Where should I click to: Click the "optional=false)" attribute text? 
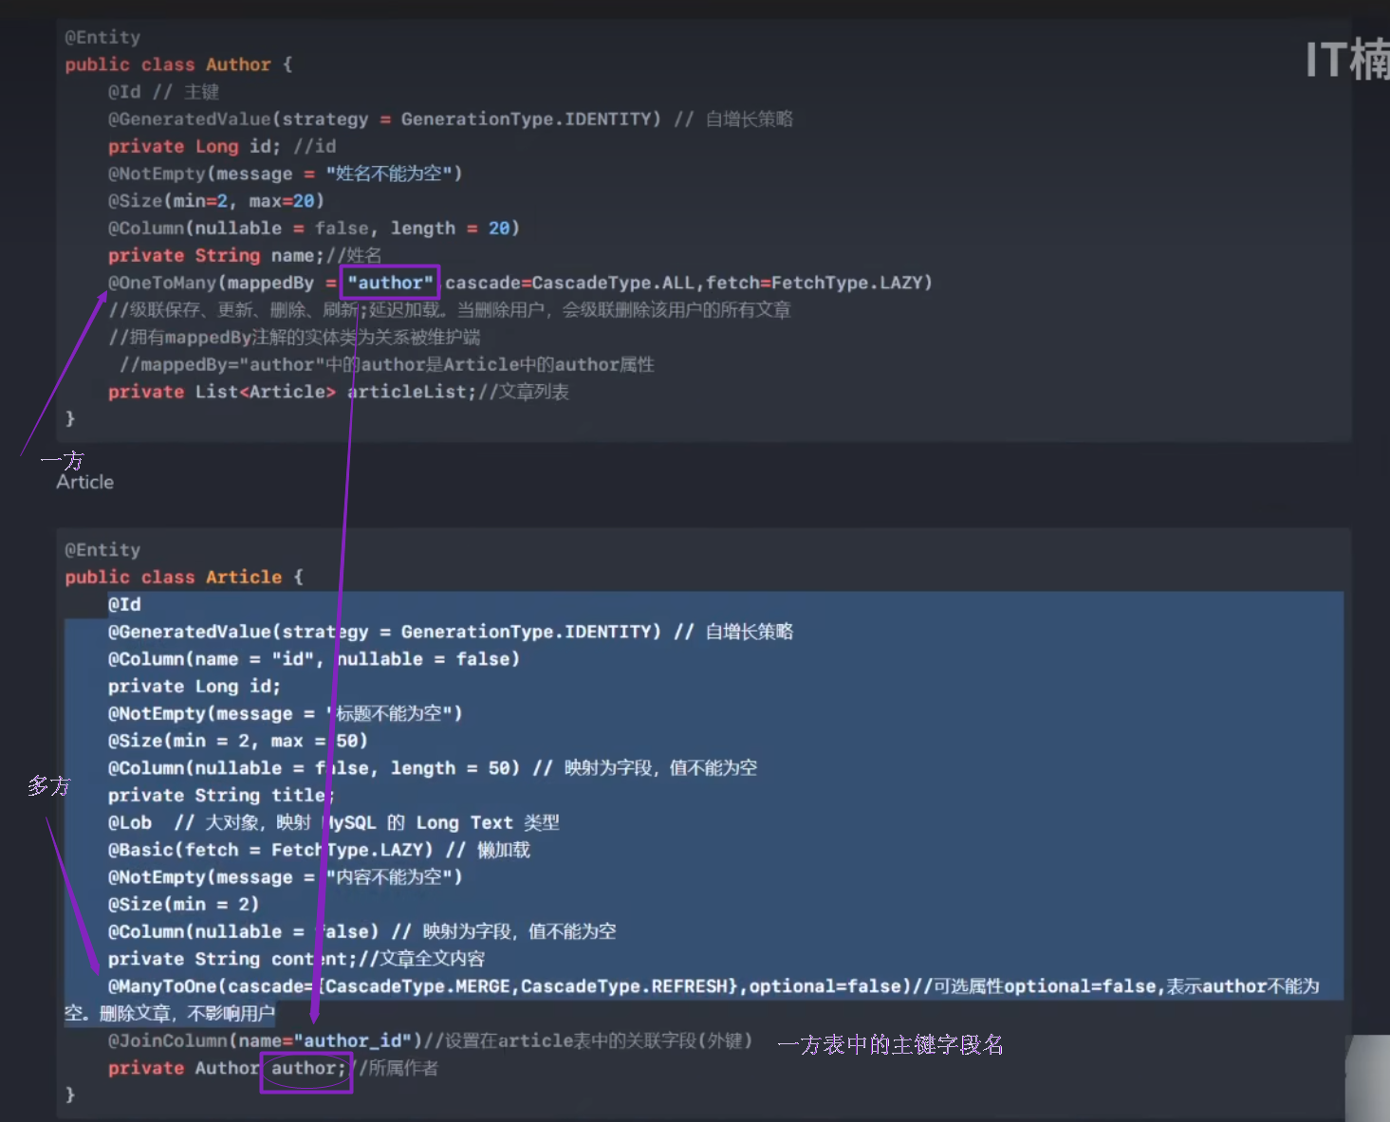[831, 987]
